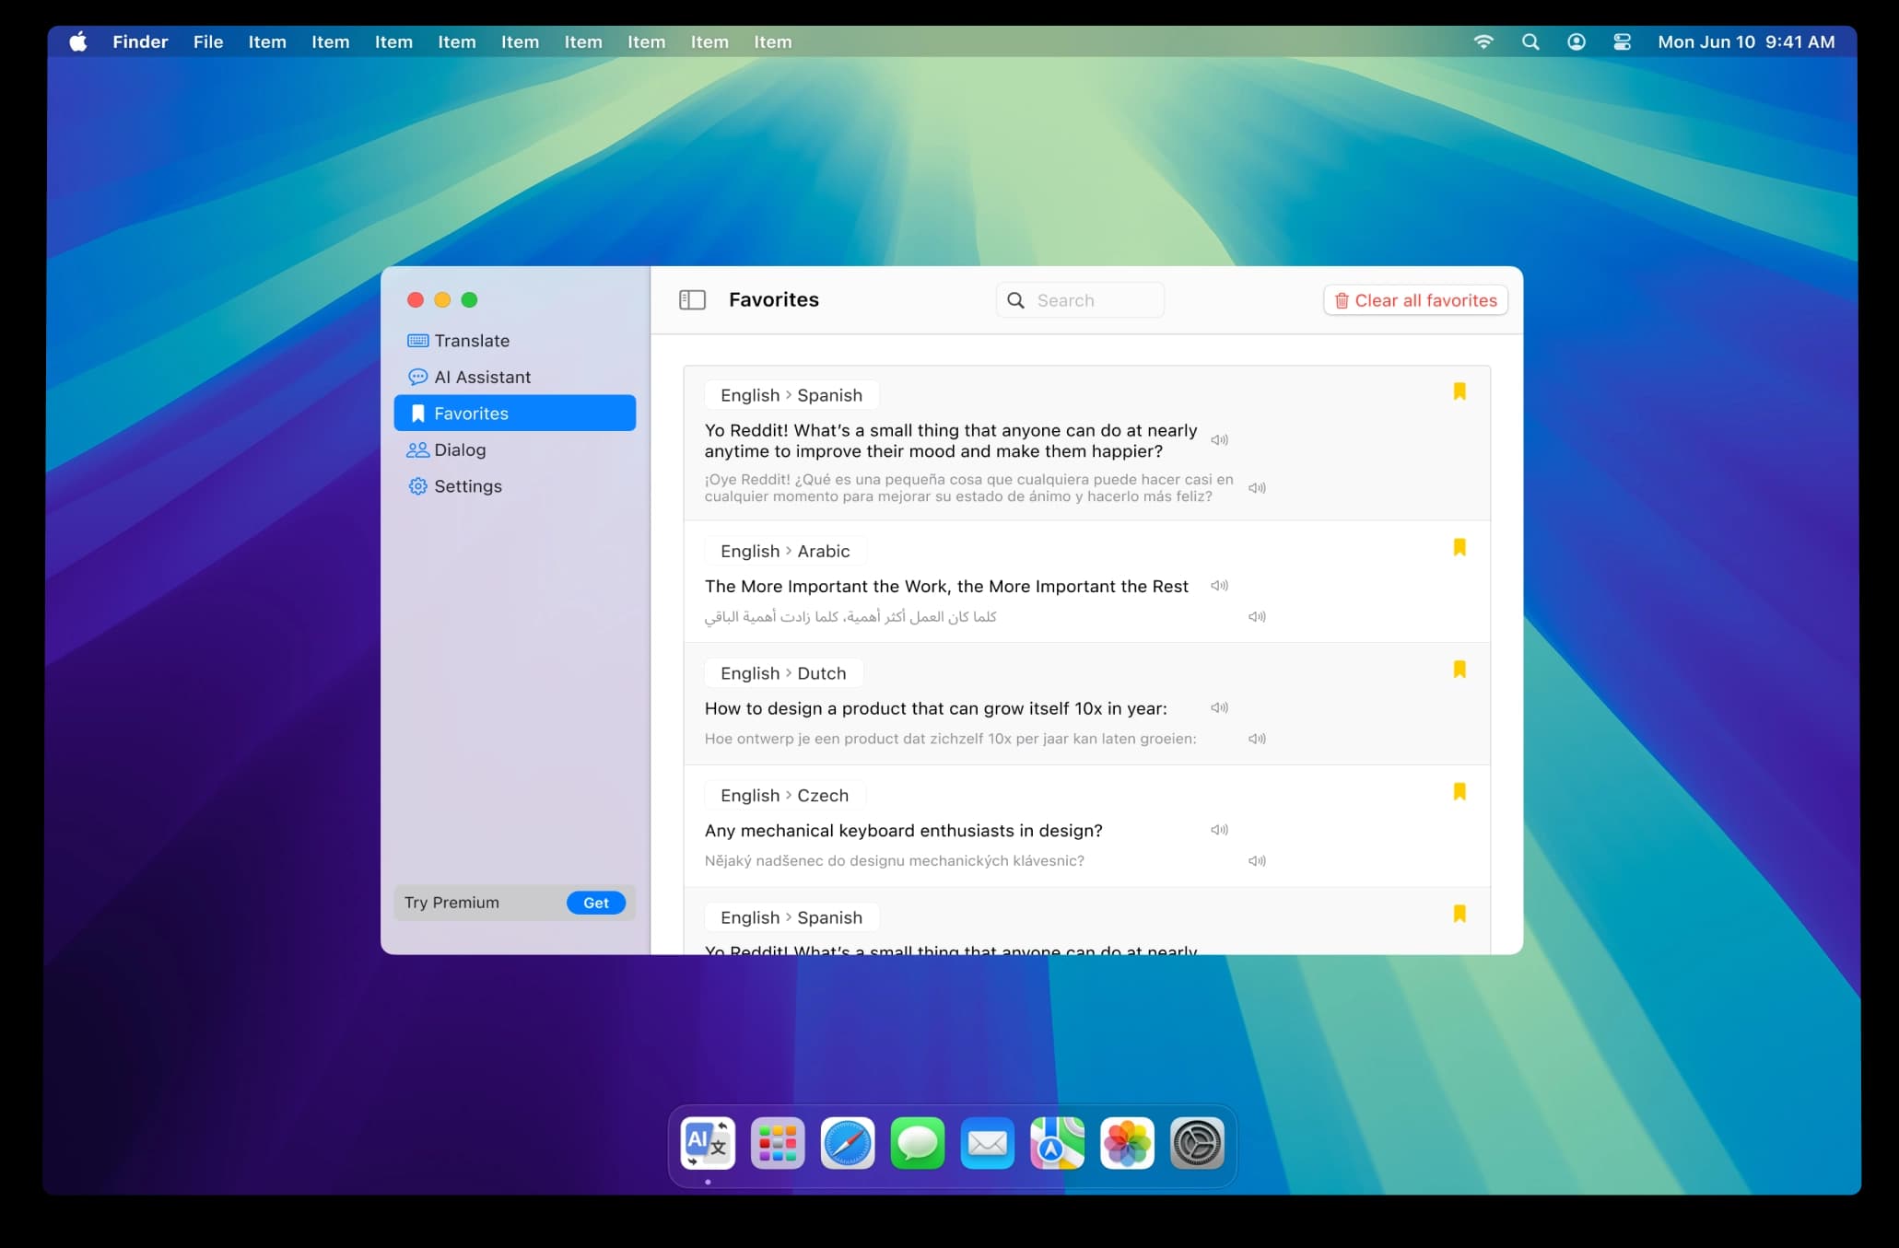This screenshot has width=1899, height=1248.
Task: Open the File menu
Action: pyautogui.click(x=208, y=41)
